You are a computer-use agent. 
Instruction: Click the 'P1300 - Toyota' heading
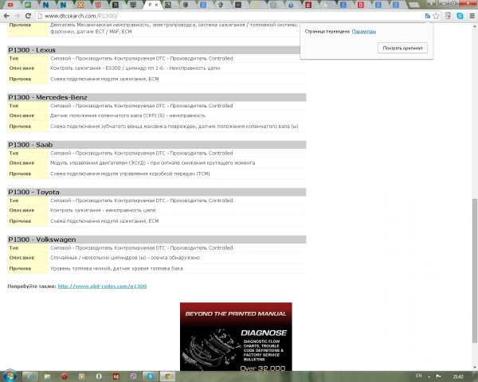coord(33,193)
